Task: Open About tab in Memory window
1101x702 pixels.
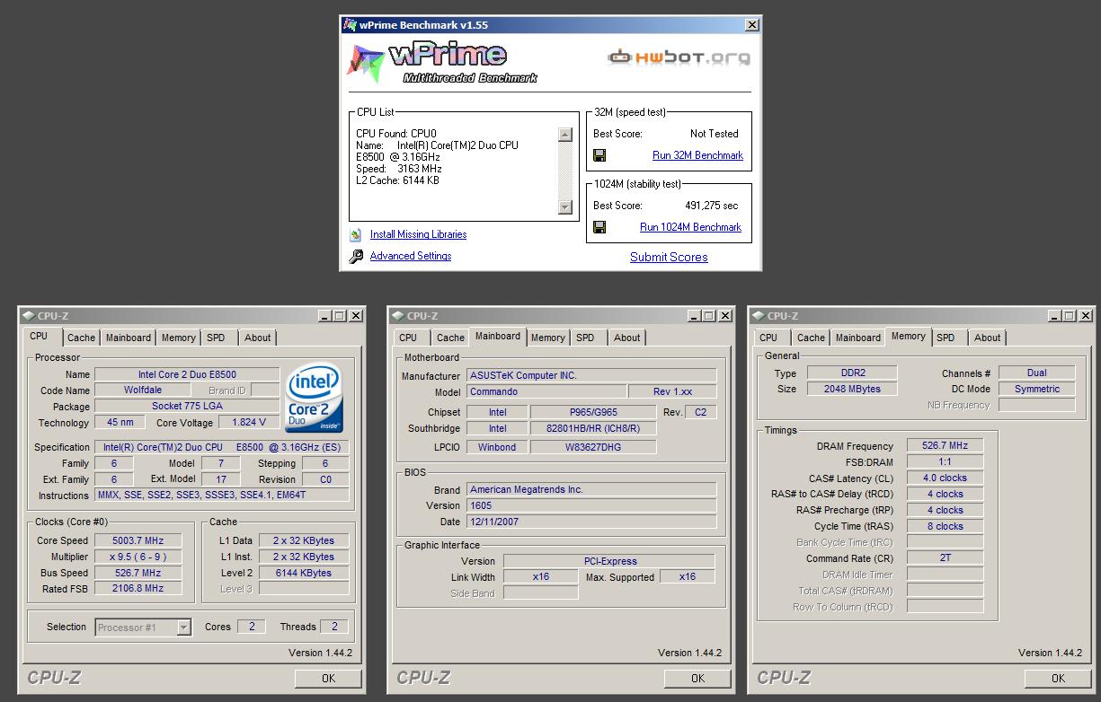Action: pos(987,338)
